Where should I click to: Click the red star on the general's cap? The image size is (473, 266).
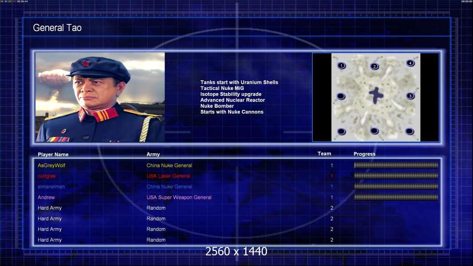(x=86, y=63)
